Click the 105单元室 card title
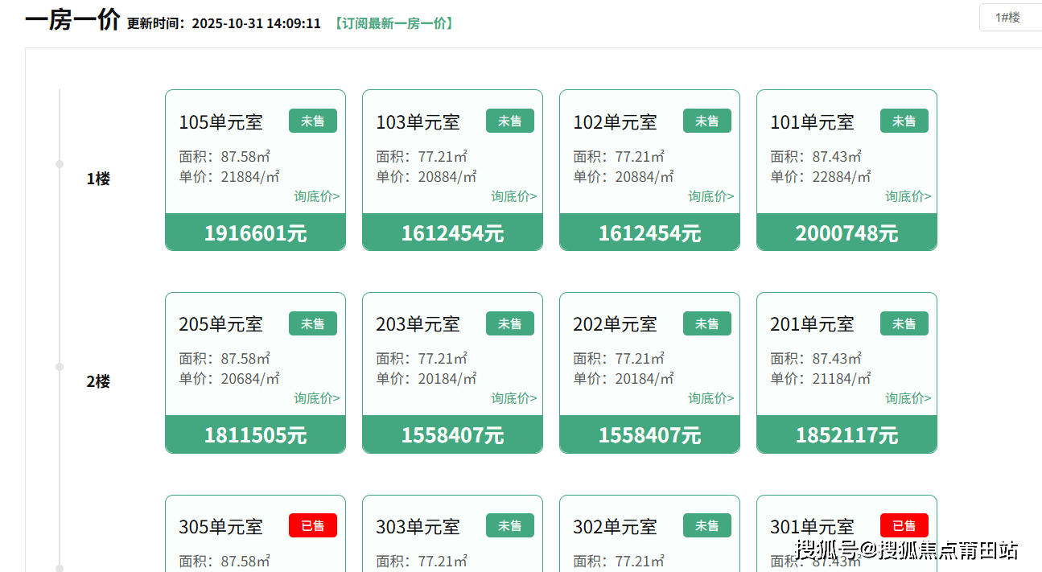The height and width of the screenshot is (572, 1042). coord(220,121)
